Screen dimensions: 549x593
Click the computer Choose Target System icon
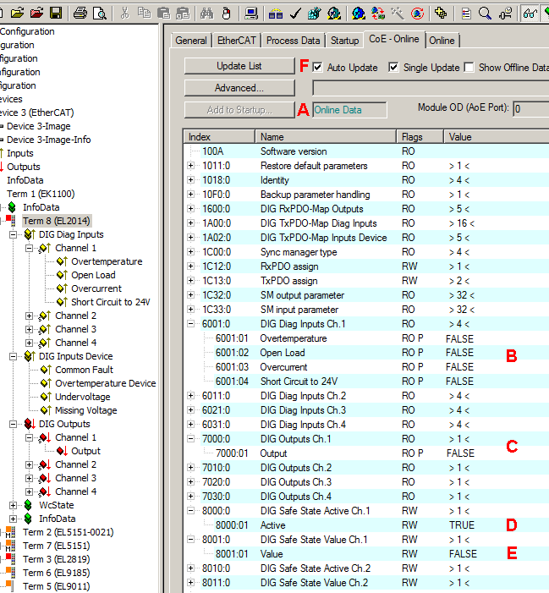251,14
